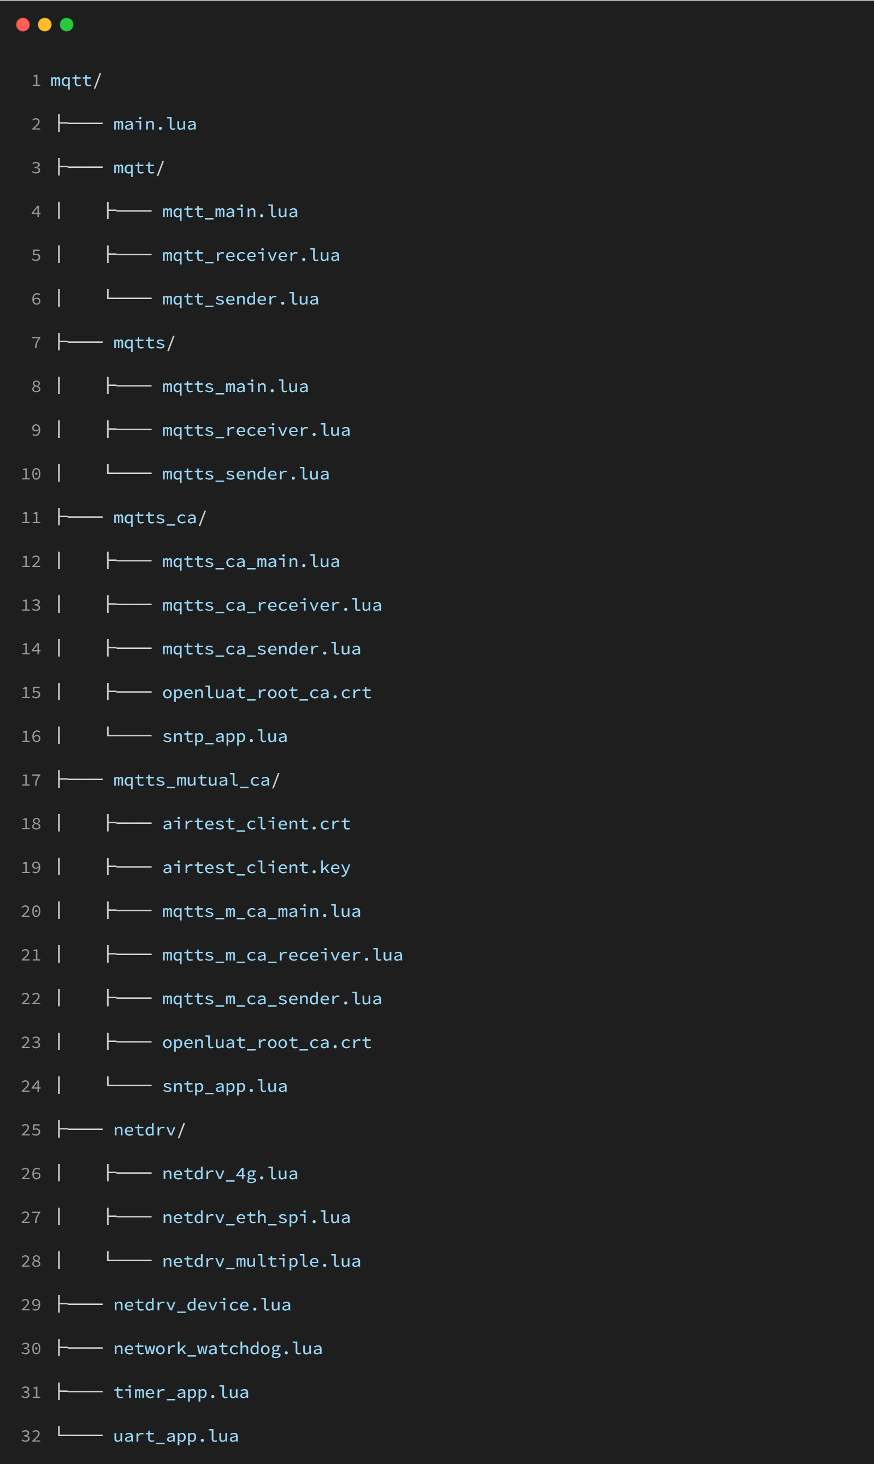Click the yellow minimize window dot
This screenshot has height=1464, width=874.
tap(45, 25)
